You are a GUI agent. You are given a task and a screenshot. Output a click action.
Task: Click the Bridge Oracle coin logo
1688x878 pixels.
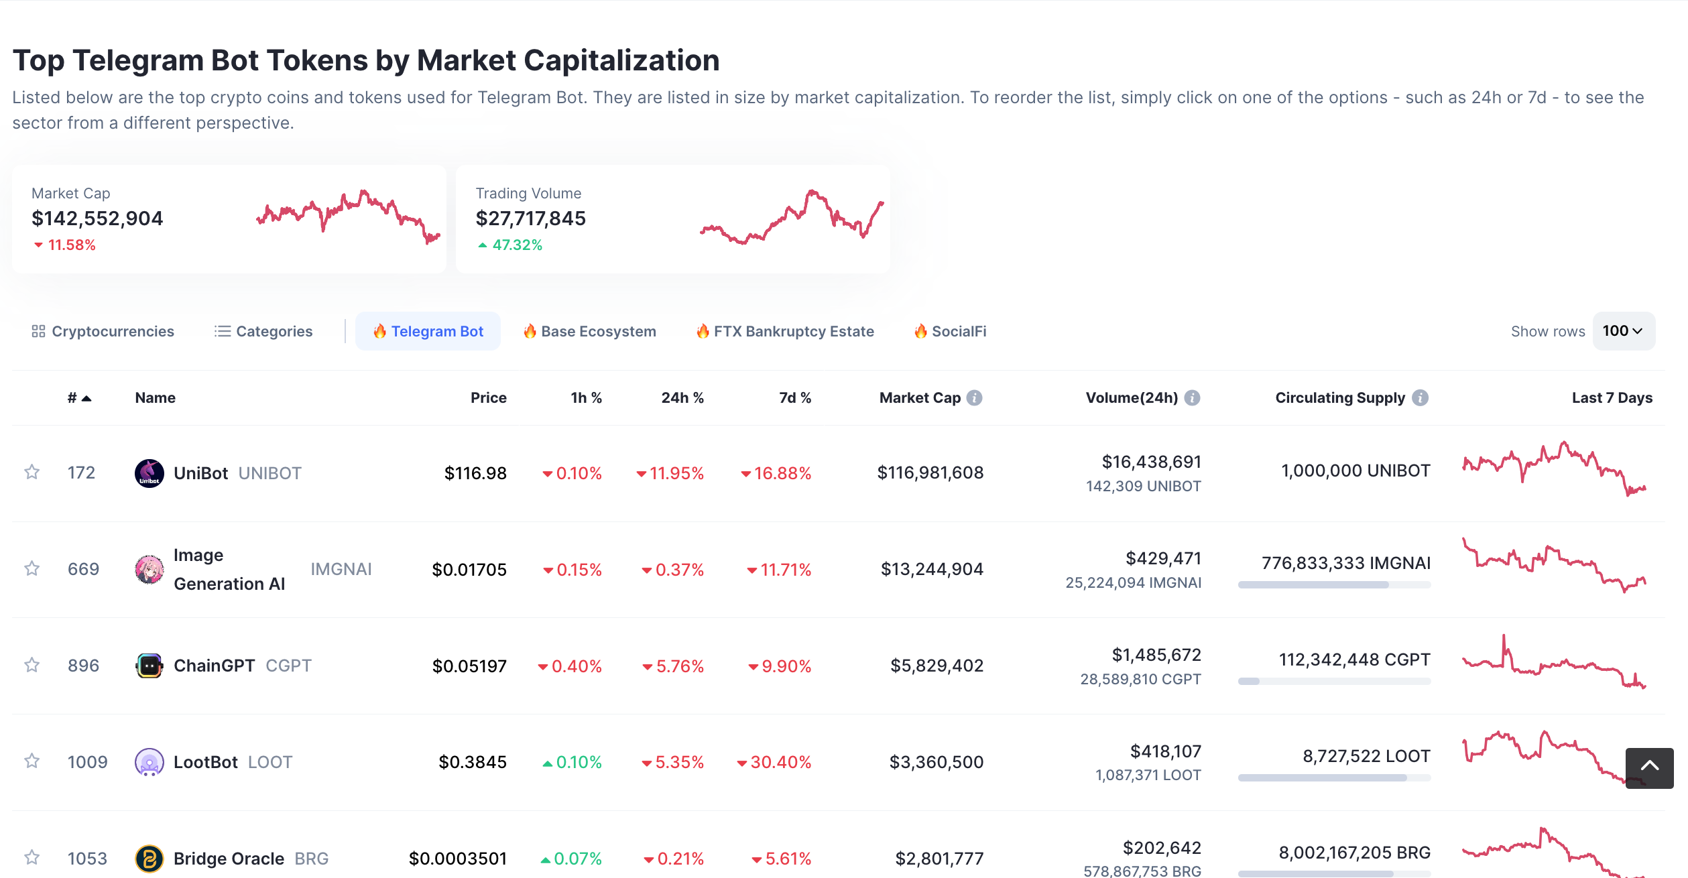point(149,859)
